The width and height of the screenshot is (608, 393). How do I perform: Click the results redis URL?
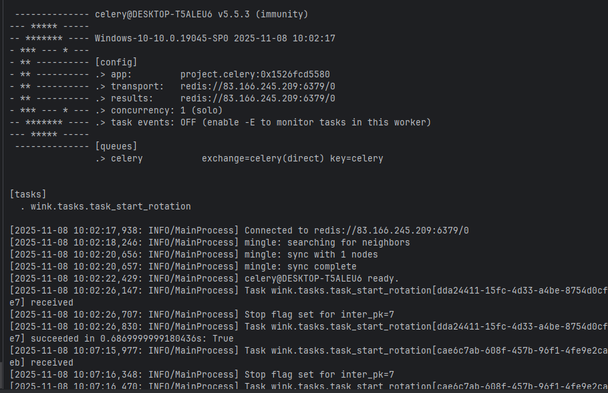coord(258,98)
